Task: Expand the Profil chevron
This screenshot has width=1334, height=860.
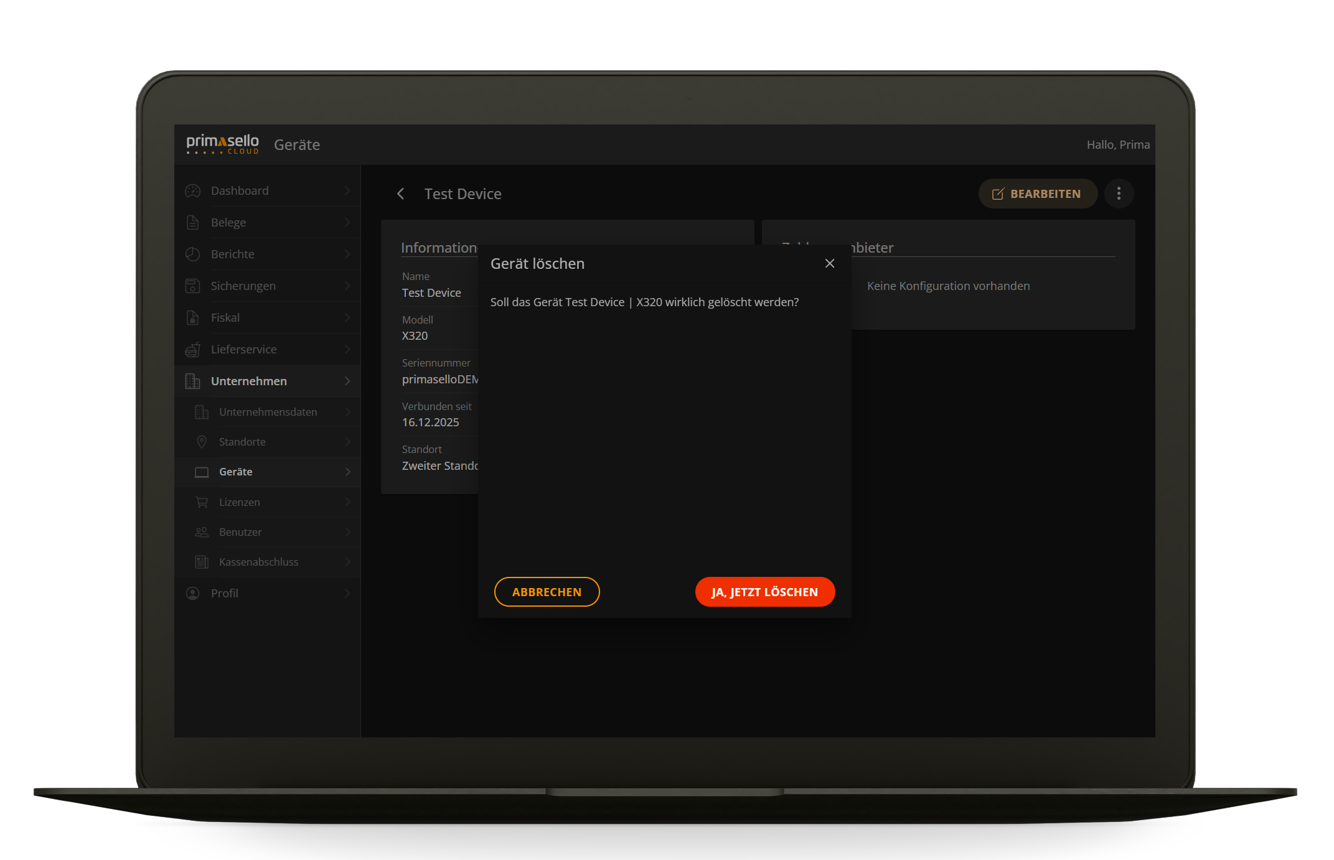Action: (347, 594)
